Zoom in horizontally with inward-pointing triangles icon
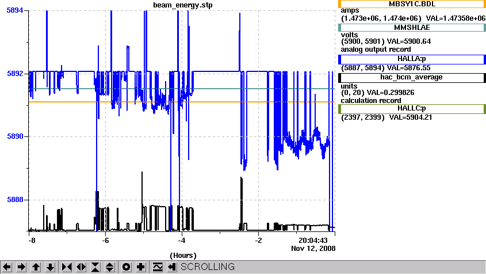 pos(67,267)
